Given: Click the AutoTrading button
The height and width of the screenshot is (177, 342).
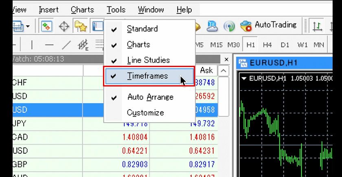Looking at the screenshot, I should (x=268, y=26).
